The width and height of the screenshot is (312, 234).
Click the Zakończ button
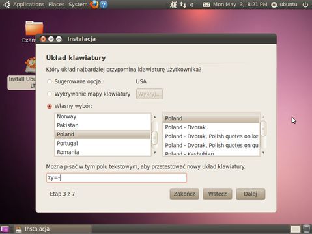click(184, 194)
